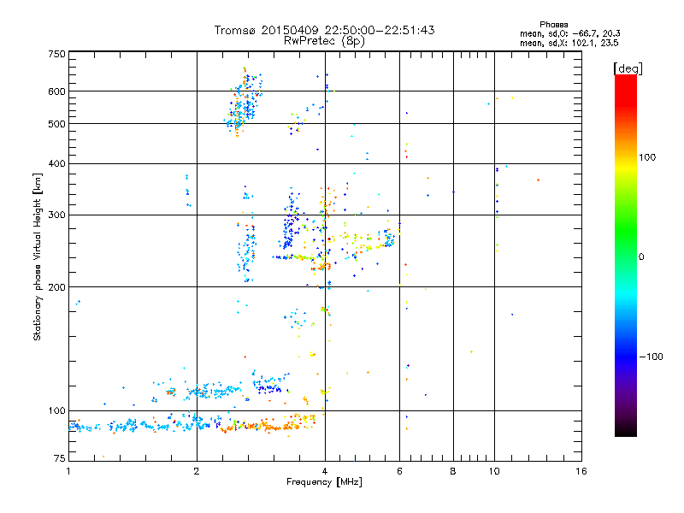Click the x-axis tick label '6'
Viewport: 684px width, 513px height.
tap(399, 471)
